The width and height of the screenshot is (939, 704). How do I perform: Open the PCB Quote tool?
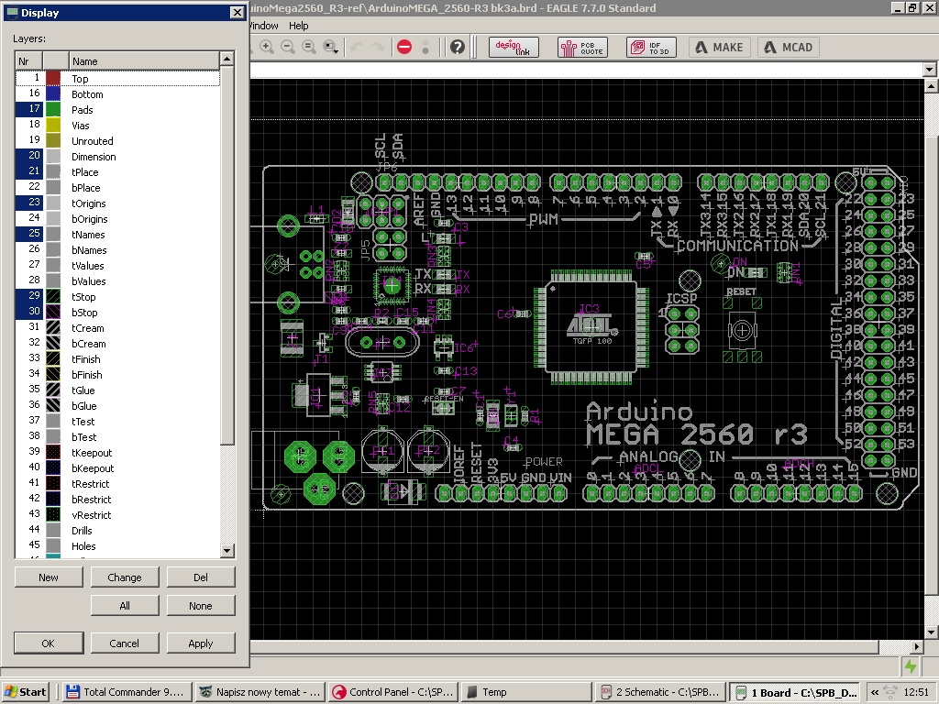click(582, 48)
